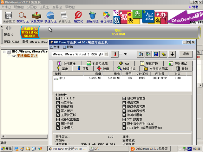Open Internet Explorer quick launch icon
This screenshot has width=203, height=152.
coord(34,149)
